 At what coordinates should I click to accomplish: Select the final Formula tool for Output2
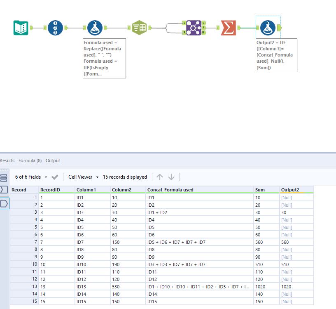click(x=268, y=28)
